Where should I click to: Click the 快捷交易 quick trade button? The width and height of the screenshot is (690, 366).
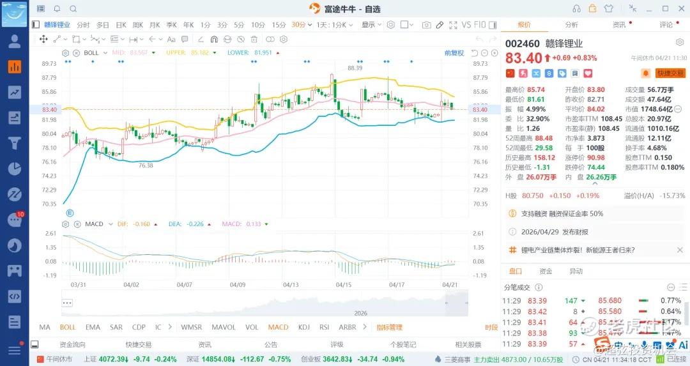pos(671,73)
